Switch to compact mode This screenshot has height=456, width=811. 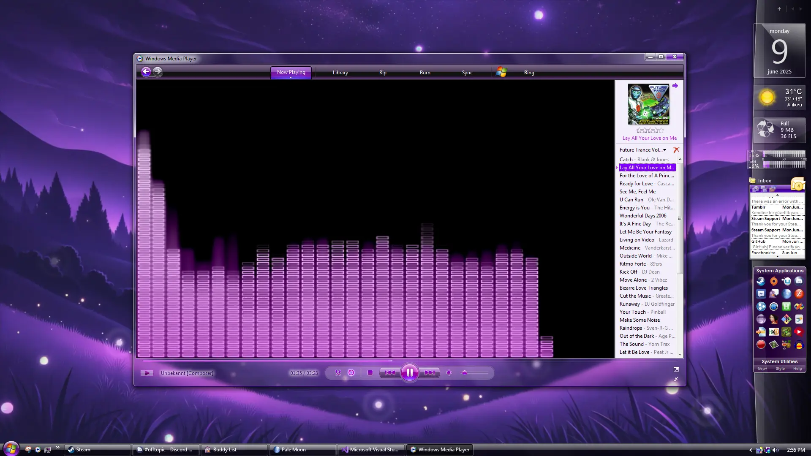[x=676, y=379]
